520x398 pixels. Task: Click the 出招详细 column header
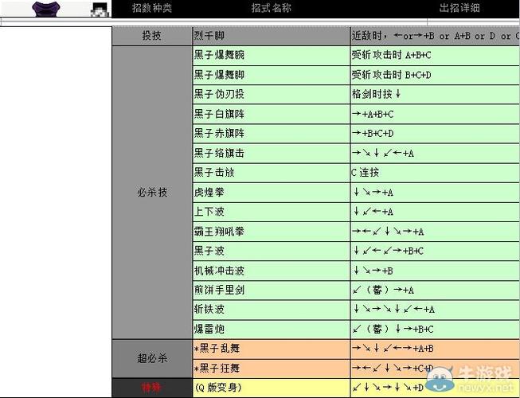tap(459, 9)
